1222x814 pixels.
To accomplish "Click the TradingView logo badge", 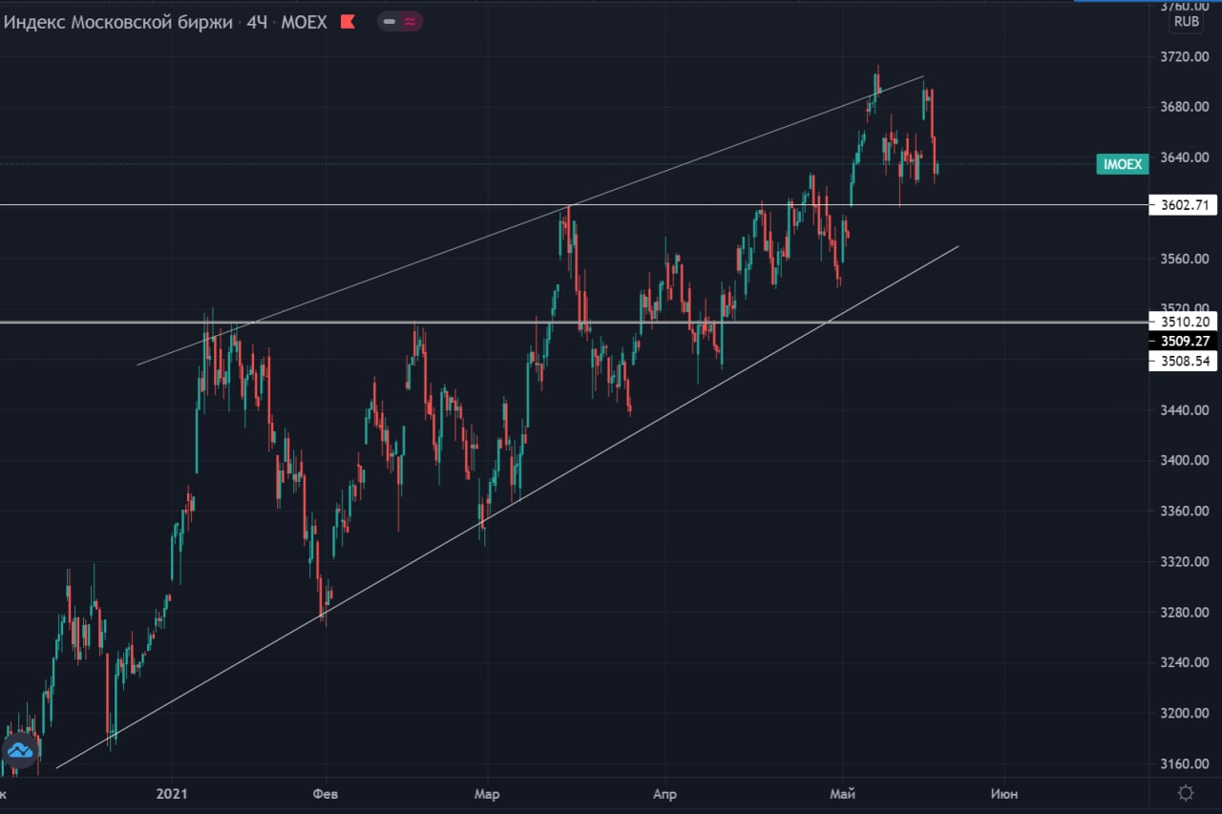I will coord(20,751).
